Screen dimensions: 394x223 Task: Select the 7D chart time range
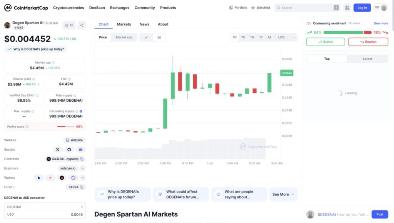[x=243, y=37]
